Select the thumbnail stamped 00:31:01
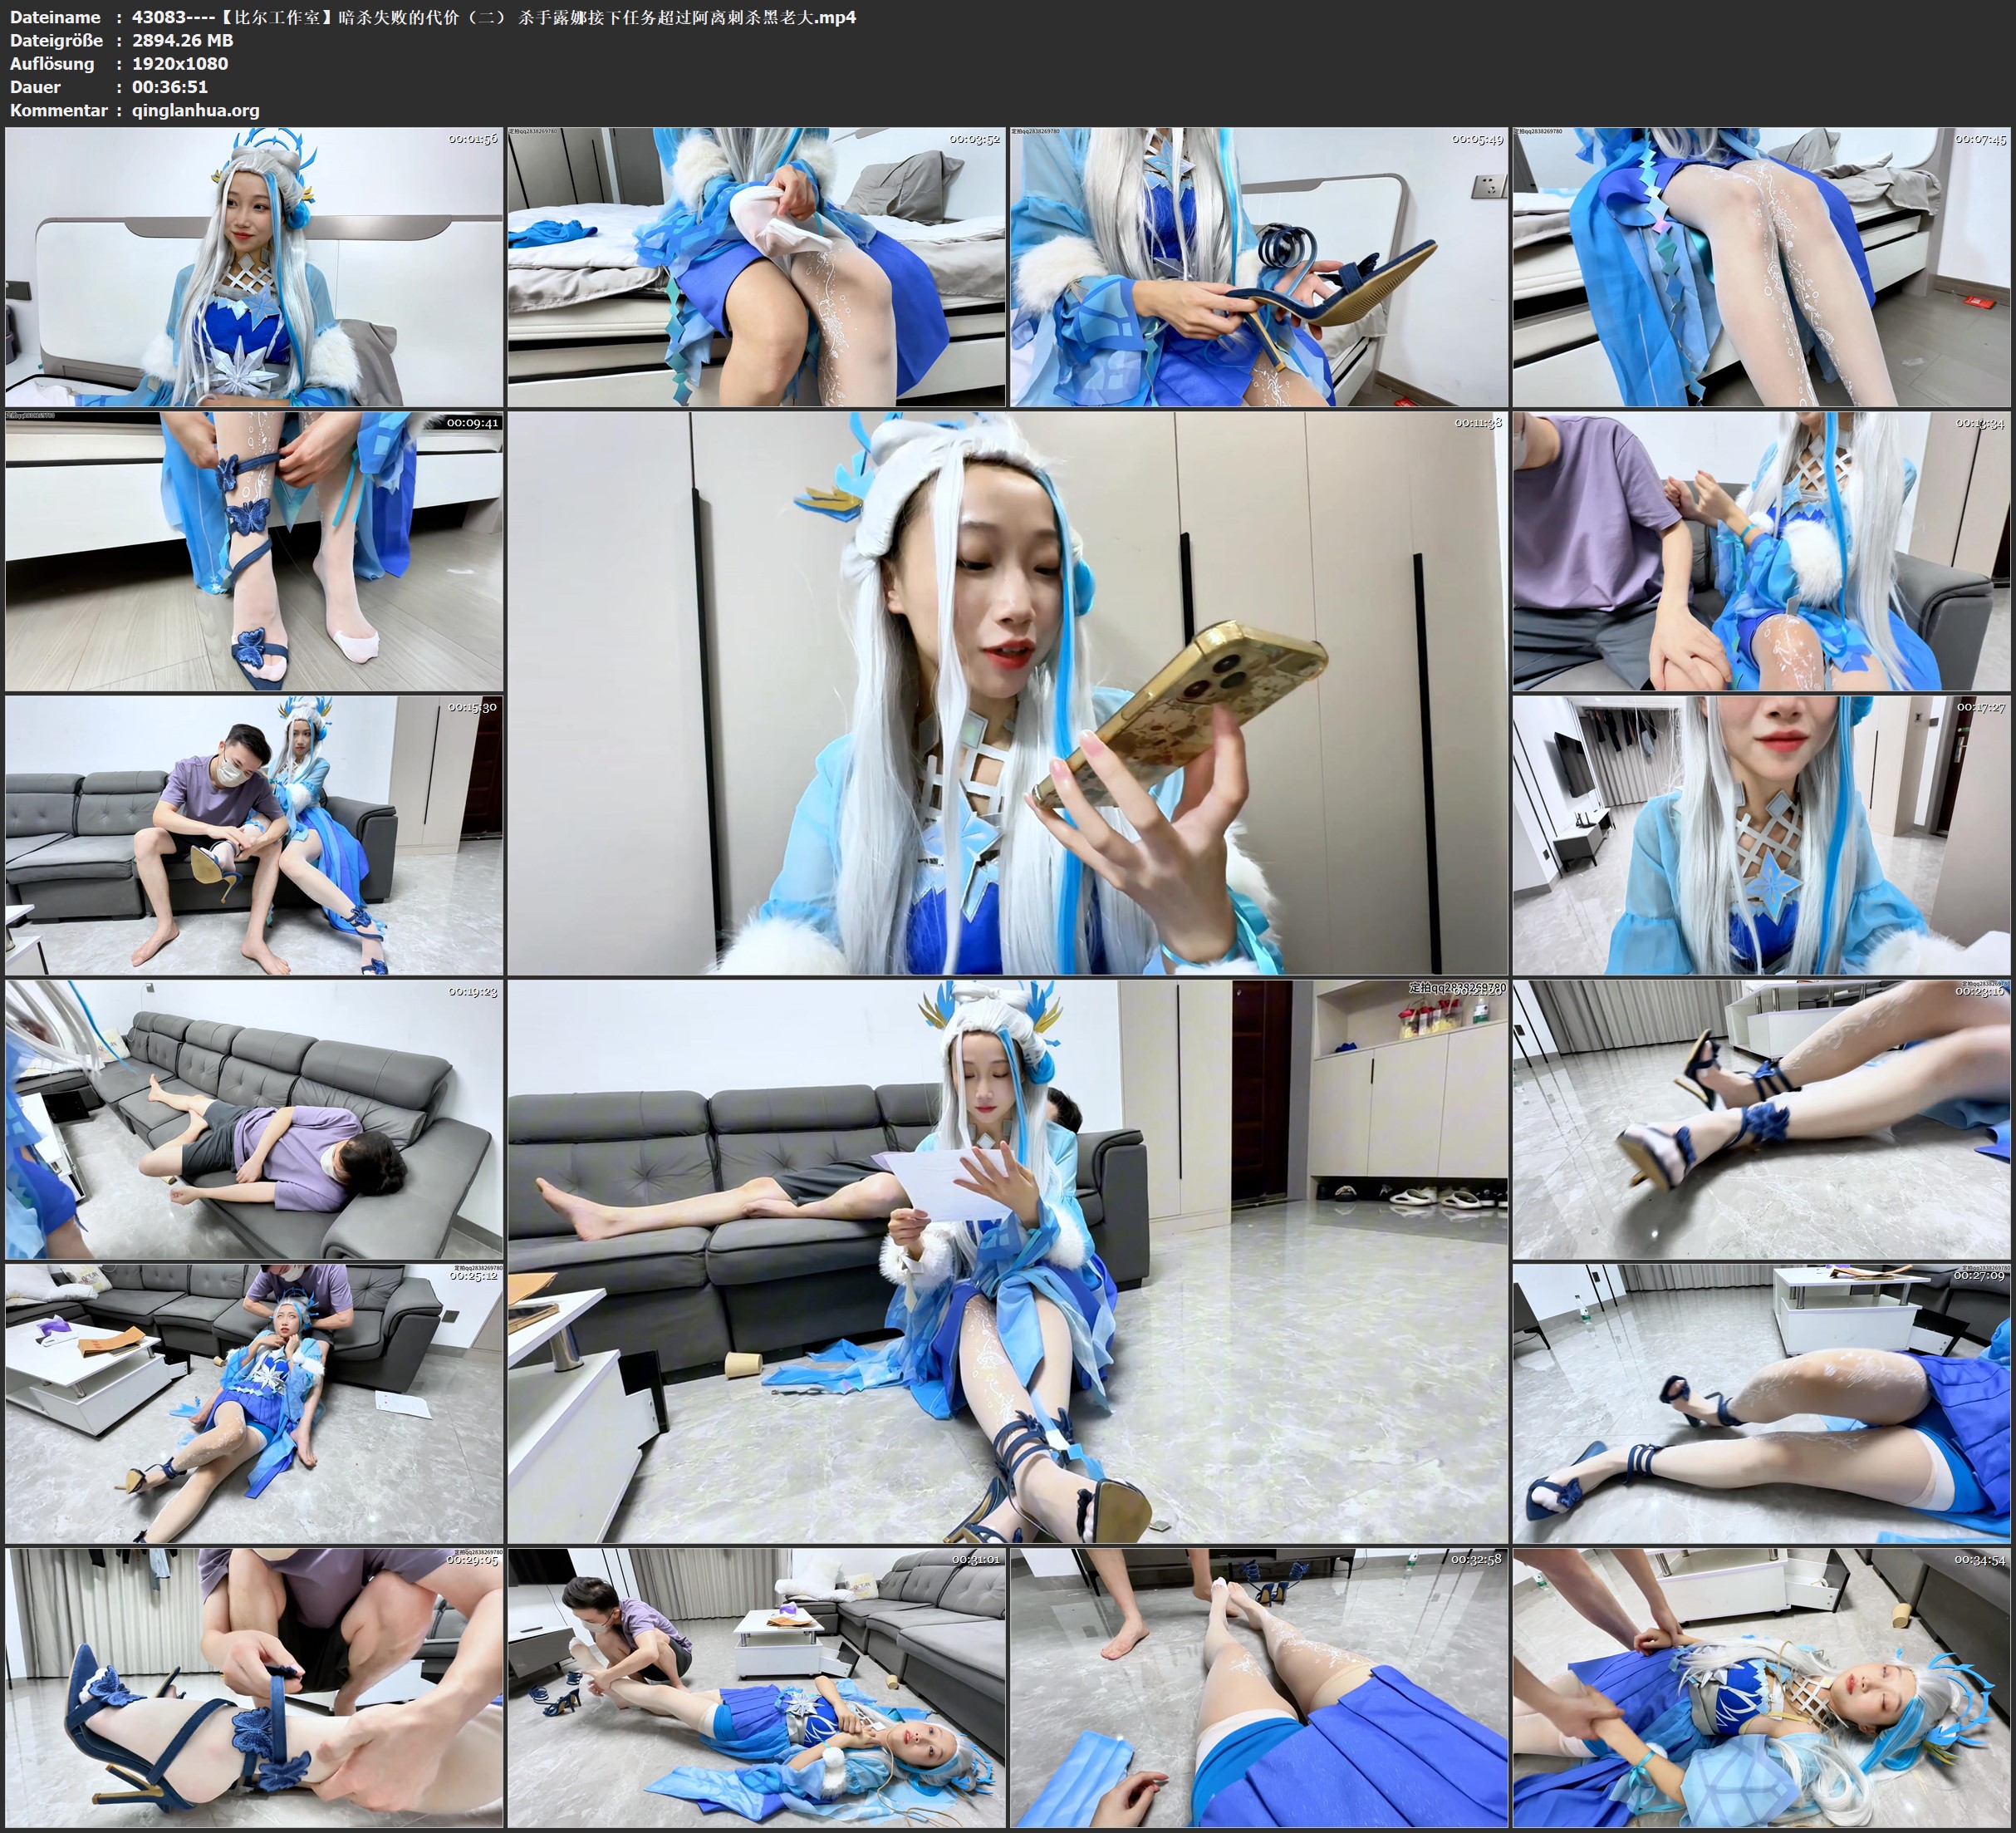The height and width of the screenshot is (1833, 2016). [x=756, y=1687]
